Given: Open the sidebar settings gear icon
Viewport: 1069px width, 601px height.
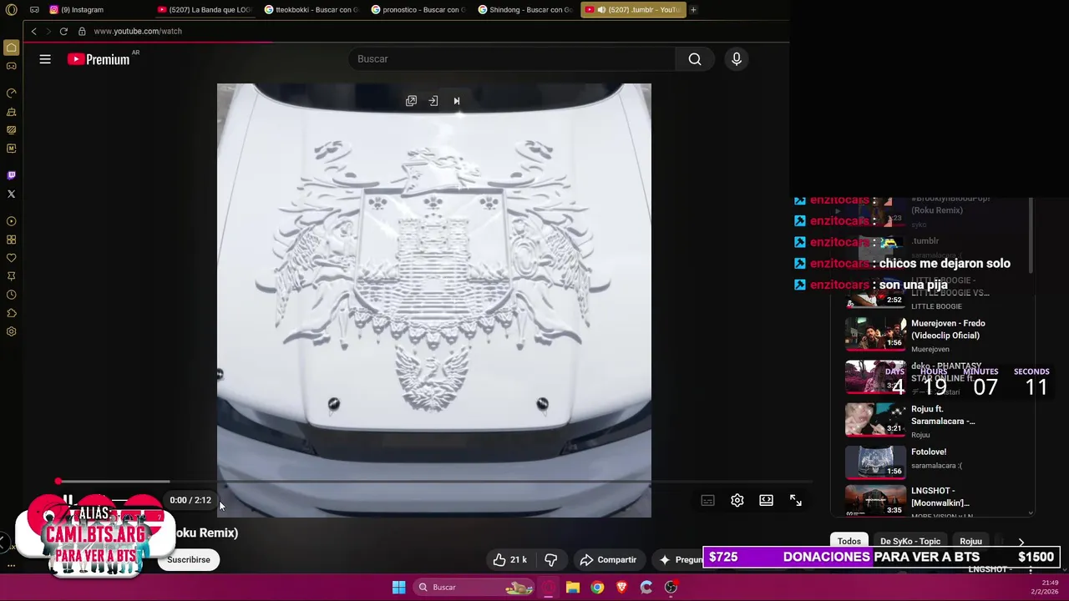Looking at the screenshot, I should pyautogui.click(x=12, y=331).
